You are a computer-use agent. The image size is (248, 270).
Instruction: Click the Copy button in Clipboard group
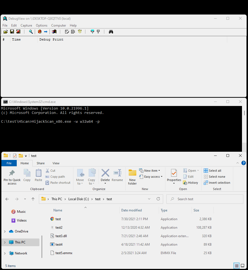tap(27, 175)
